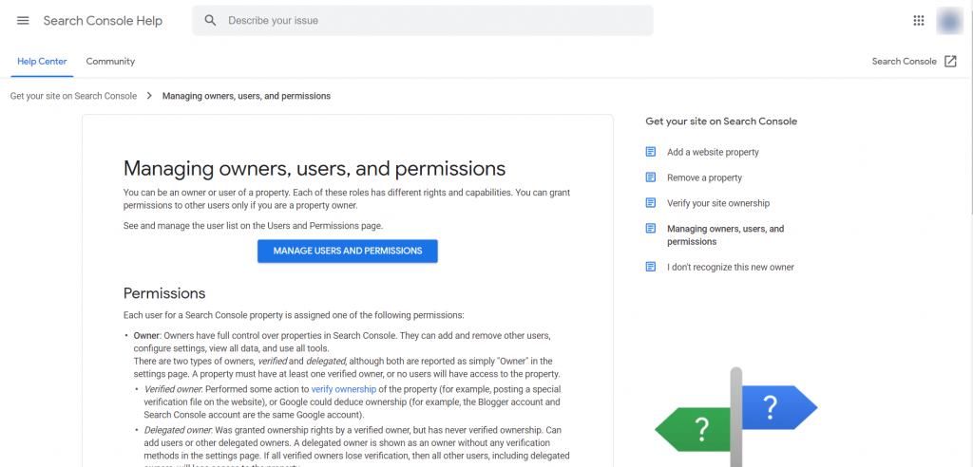
Task: Open Add a website property article
Action: 713,152
